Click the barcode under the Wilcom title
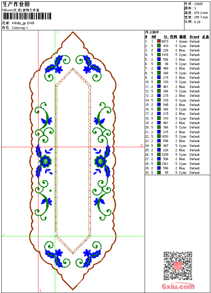 27,16
